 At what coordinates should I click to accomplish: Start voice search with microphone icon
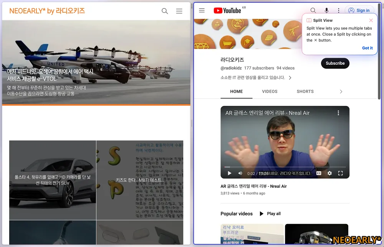tap(326, 10)
